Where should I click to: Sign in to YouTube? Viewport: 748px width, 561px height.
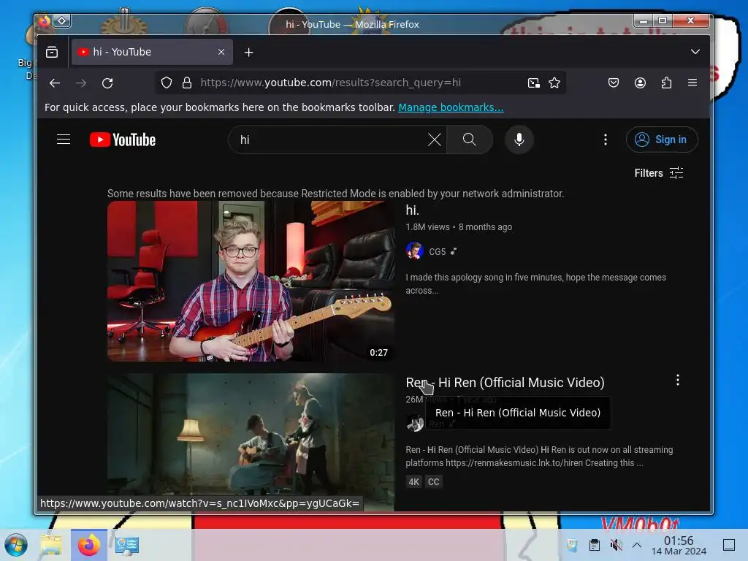(x=662, y=140)
